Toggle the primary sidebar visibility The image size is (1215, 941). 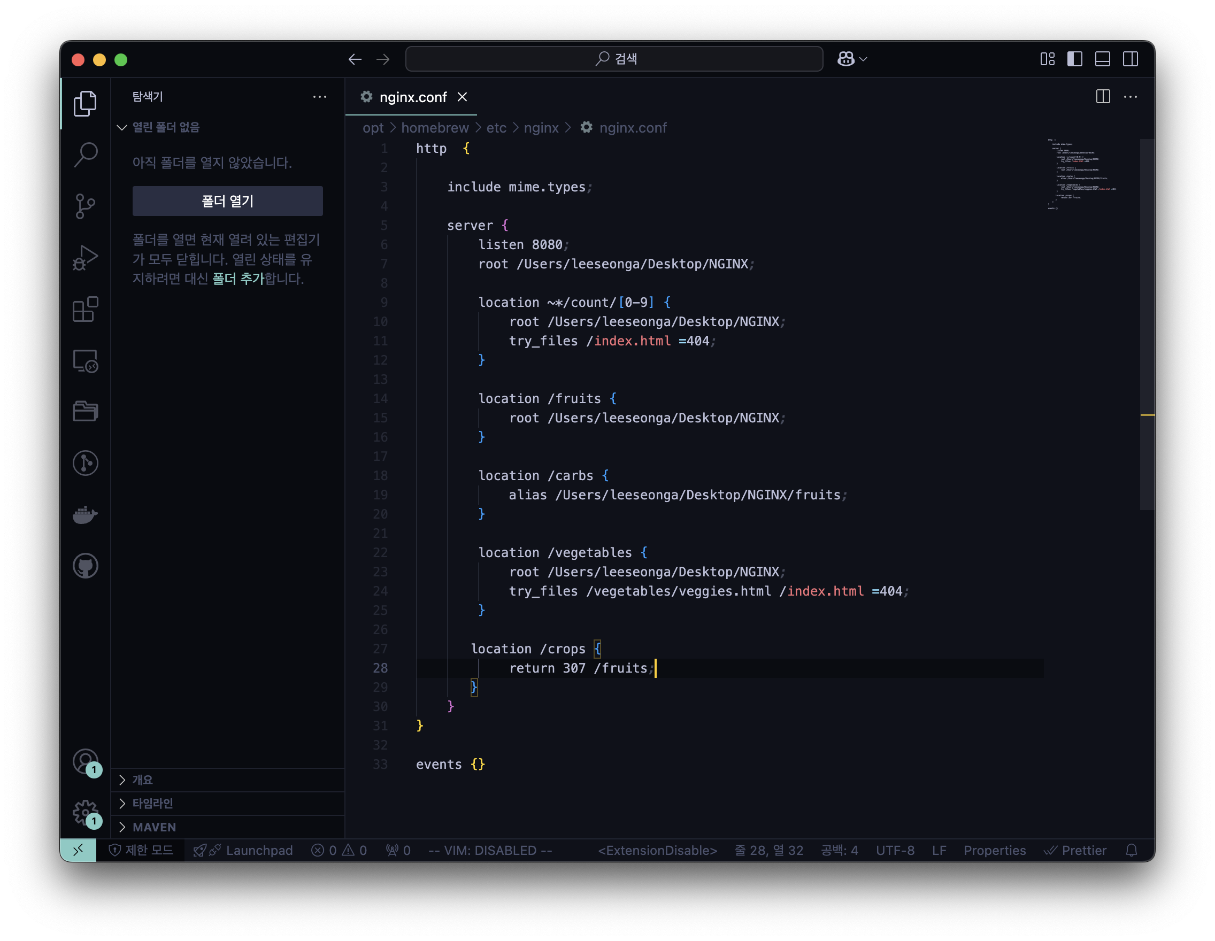pyautogui.click(x=1074, y=59)
